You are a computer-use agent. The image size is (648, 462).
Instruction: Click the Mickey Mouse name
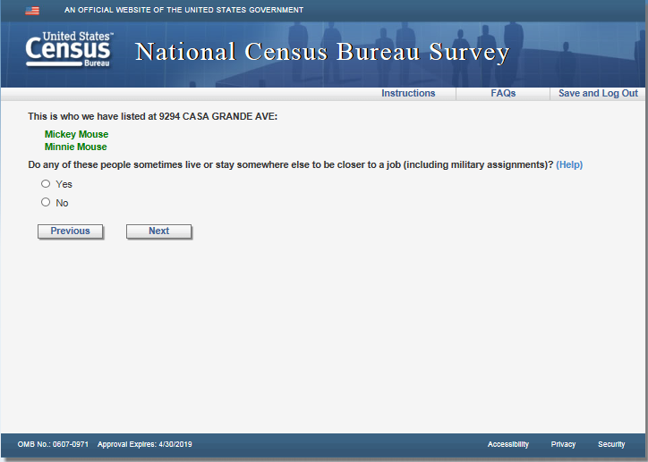pos(76,134)
